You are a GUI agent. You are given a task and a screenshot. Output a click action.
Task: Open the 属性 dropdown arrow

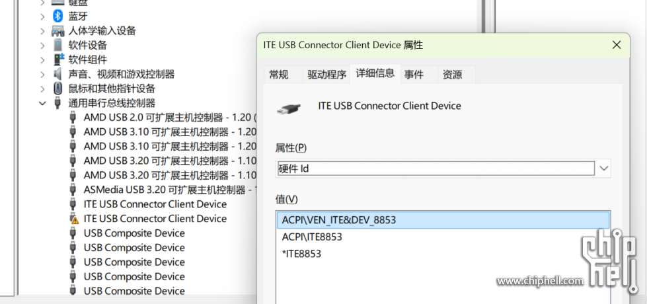[603, 169]
